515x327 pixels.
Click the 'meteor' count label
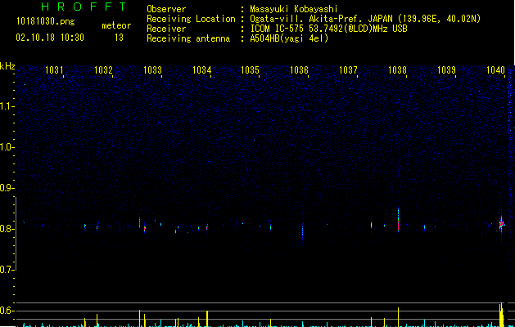coord(116,25)
